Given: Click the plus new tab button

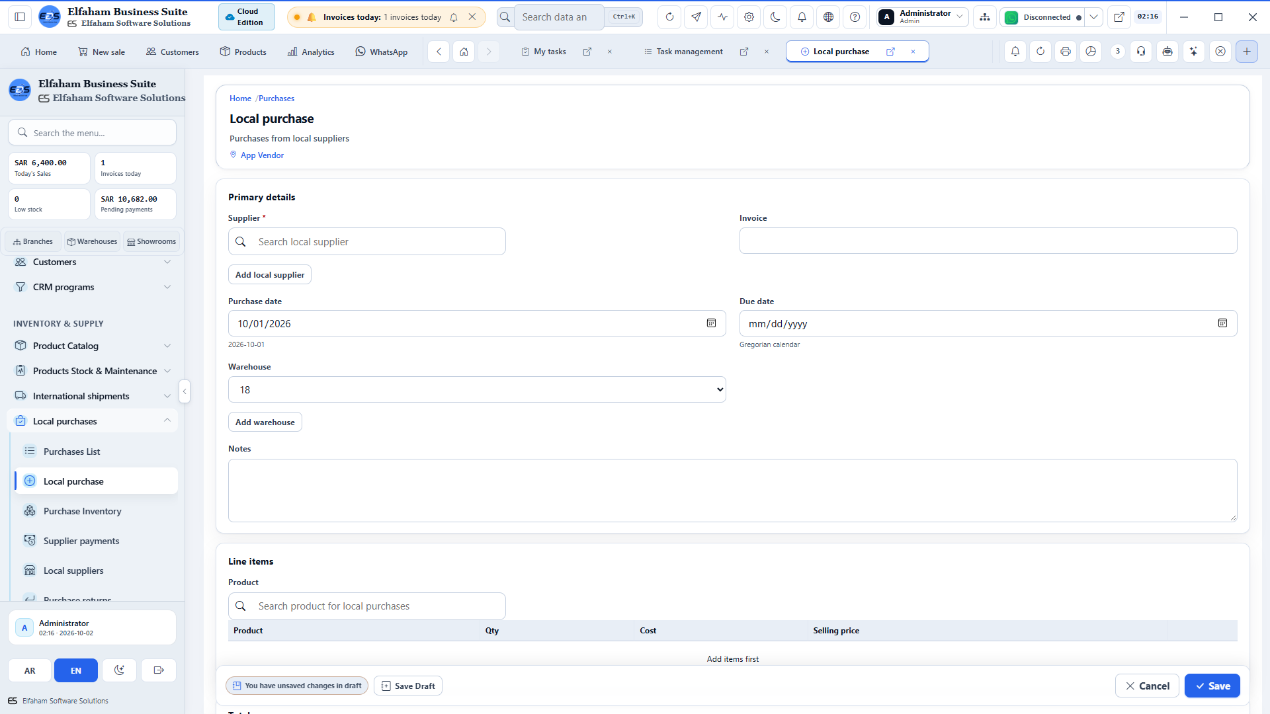Looking at the screenshot, I should [1247, 52].
